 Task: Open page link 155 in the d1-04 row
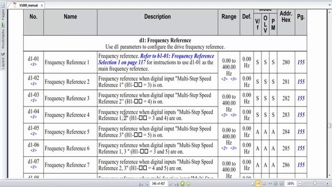tap(301, 115)
